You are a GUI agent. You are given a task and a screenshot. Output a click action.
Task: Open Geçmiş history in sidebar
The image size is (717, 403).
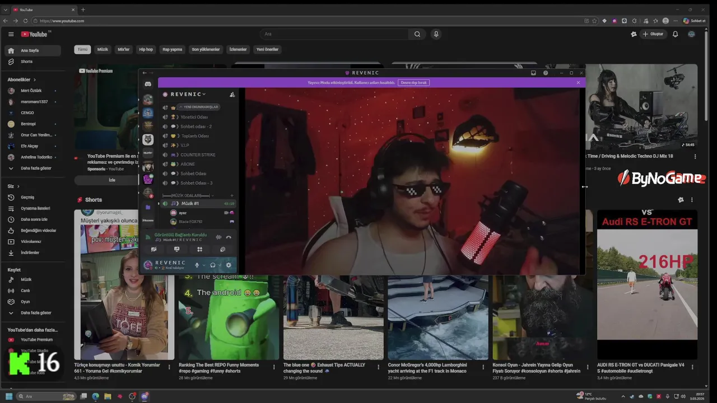point(33,197)
